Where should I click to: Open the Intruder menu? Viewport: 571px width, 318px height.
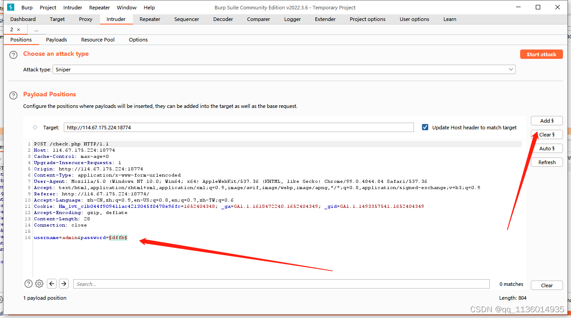[x=73, y=8]
